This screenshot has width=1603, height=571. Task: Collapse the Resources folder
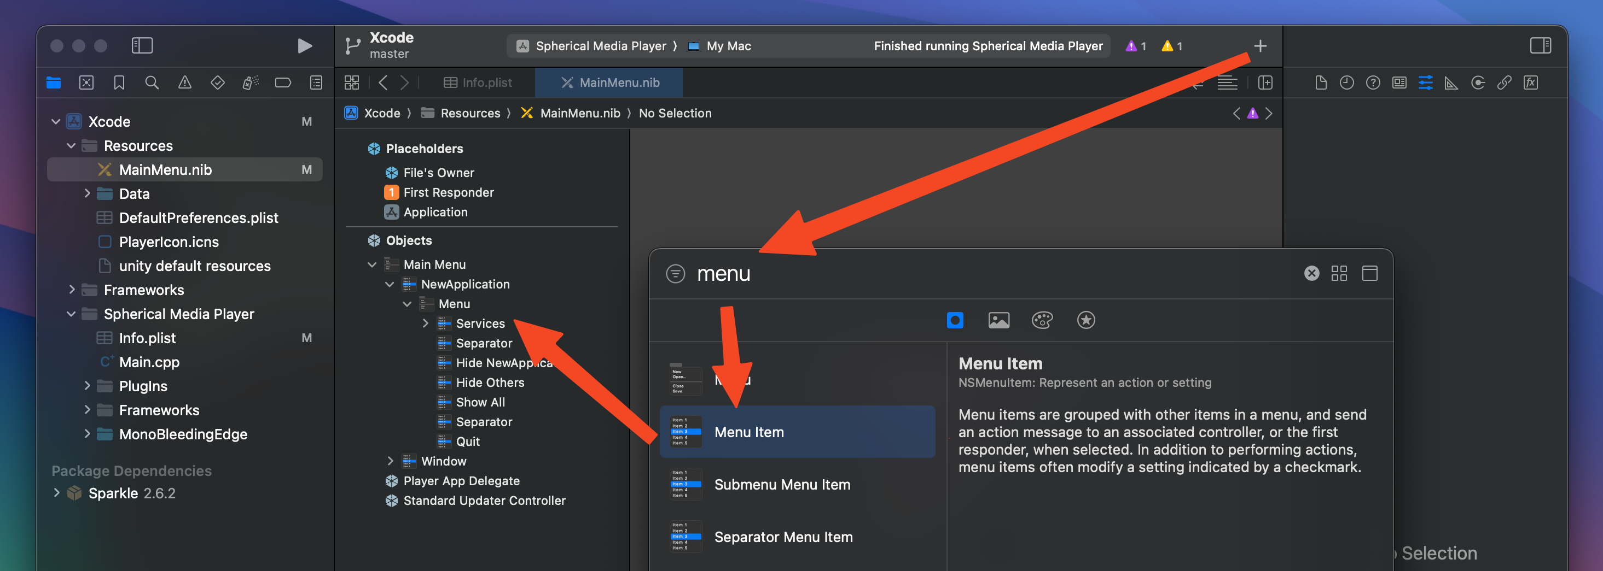(71, 146)
